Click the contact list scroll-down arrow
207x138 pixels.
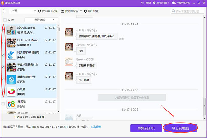click(x=58, y=112)
